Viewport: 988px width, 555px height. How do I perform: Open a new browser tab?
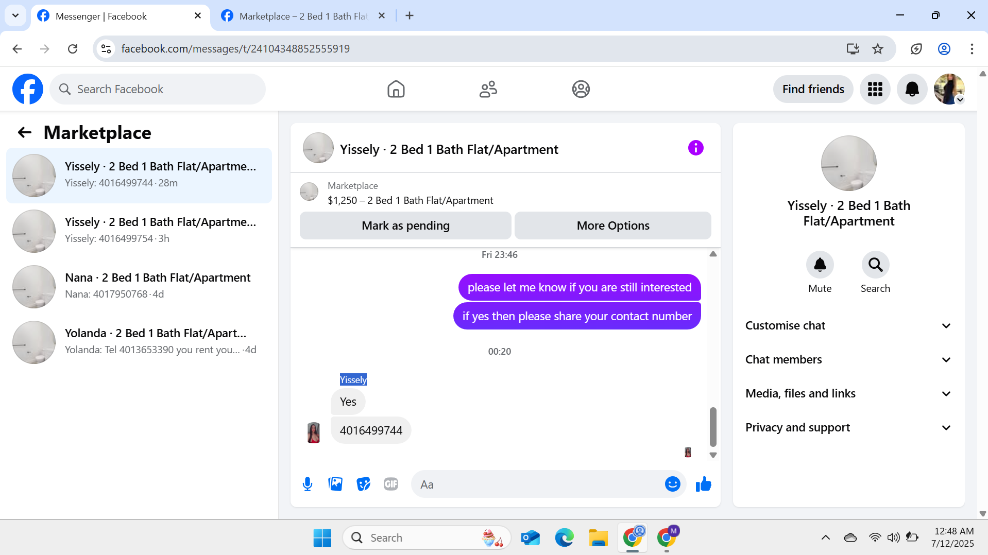pyautogui.click(x=410, y=16)
